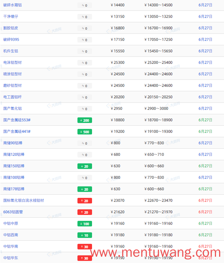Click the gray 0 change badge for 电泳铝型材
The image size is (224, 263).
coord(85,63)
